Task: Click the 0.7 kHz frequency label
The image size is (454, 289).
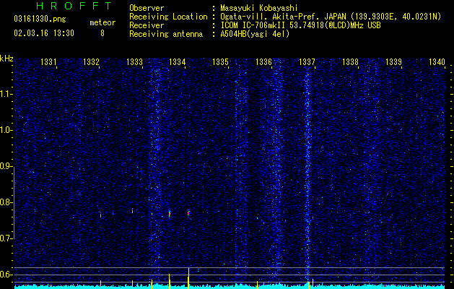Action: (6, 238)
